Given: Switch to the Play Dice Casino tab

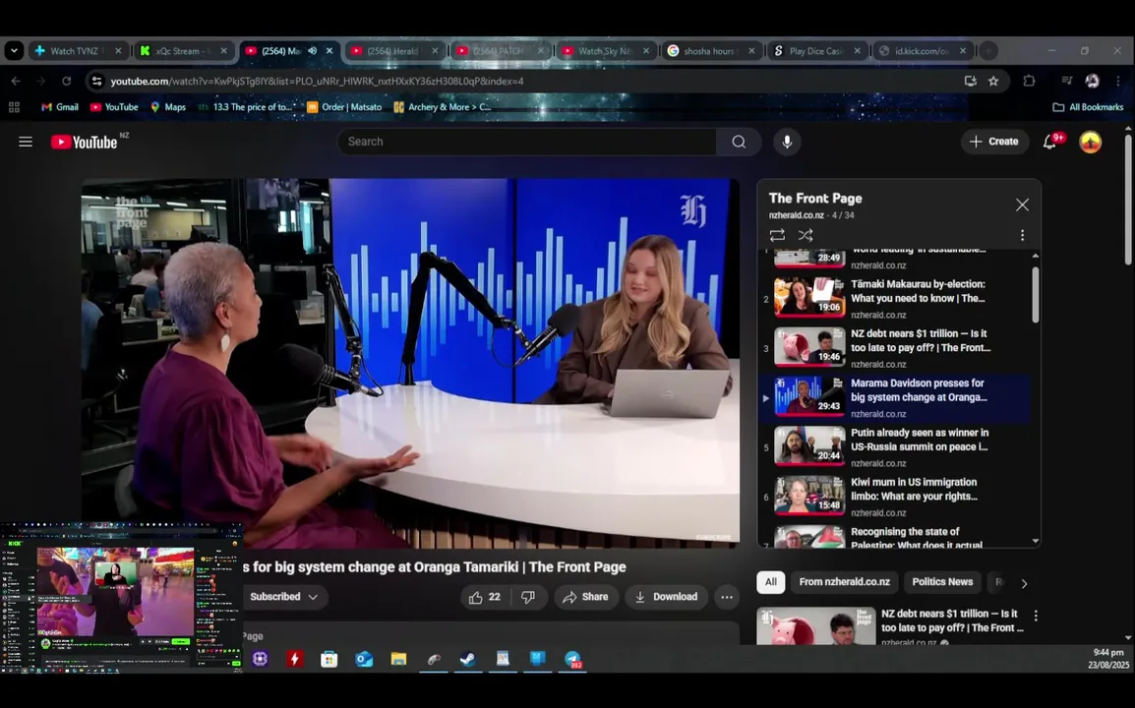Looking at the screenshot, I should pyautogui.click(x=816, y=51).
